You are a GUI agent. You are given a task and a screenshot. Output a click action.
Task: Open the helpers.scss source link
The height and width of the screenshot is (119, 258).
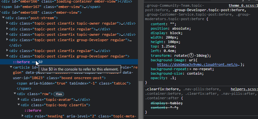click(x=244, y=89)
